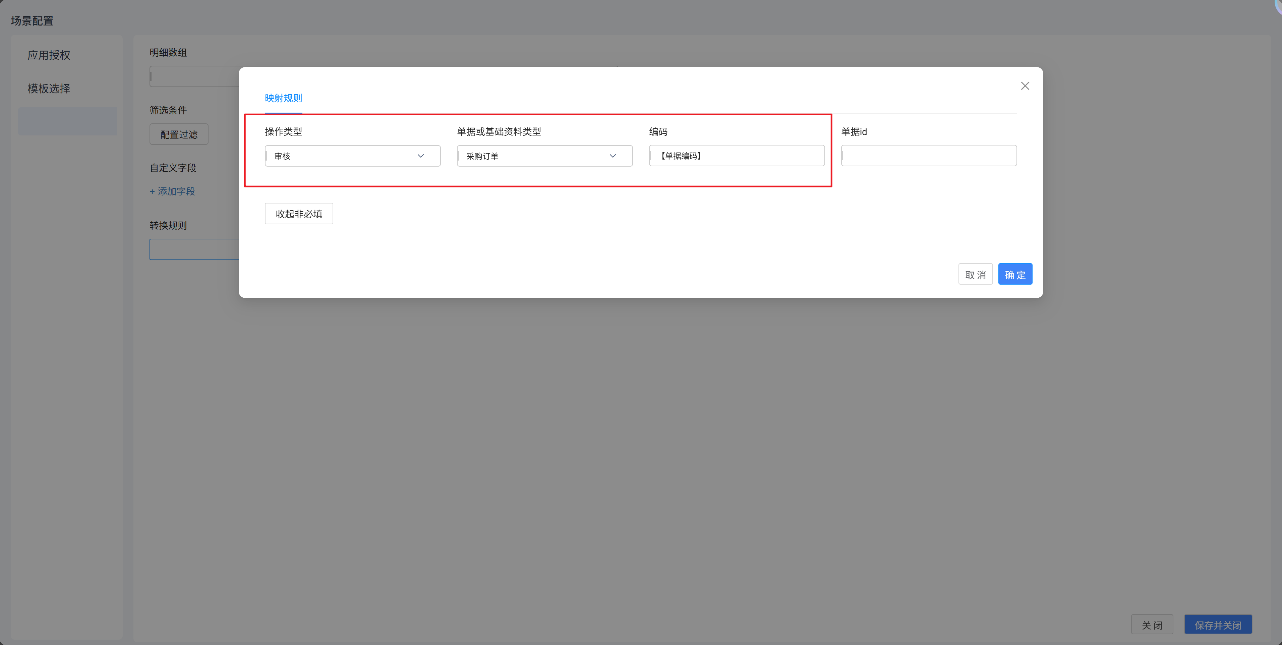Confirm with the 确定 button
The image size is (1282, 645).
[1015, 274]
